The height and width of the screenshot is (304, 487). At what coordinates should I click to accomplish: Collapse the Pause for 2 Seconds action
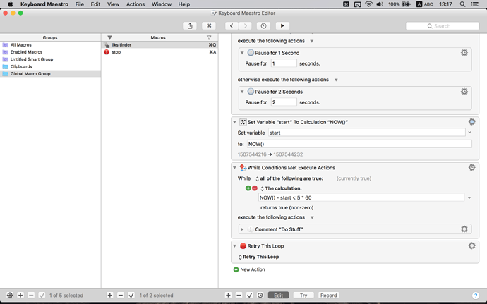(242, 92)
